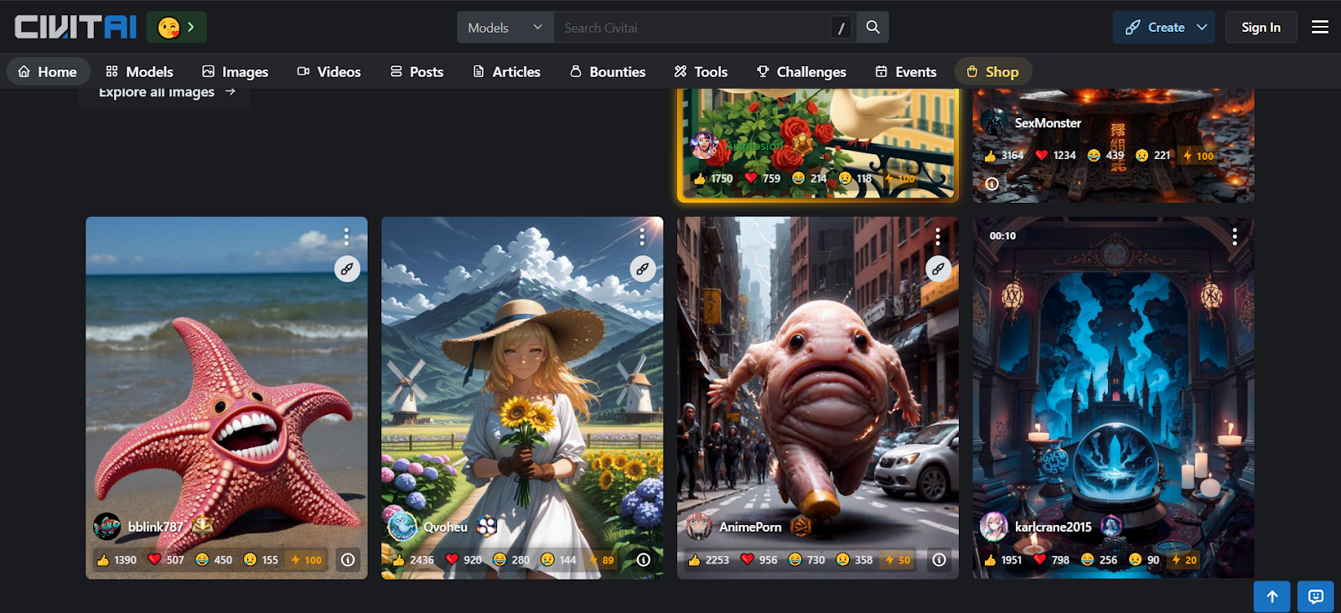The image size is (1341, 613).
Task: Open three-dot menu on crystal ball video
Action: point(1235,236)
